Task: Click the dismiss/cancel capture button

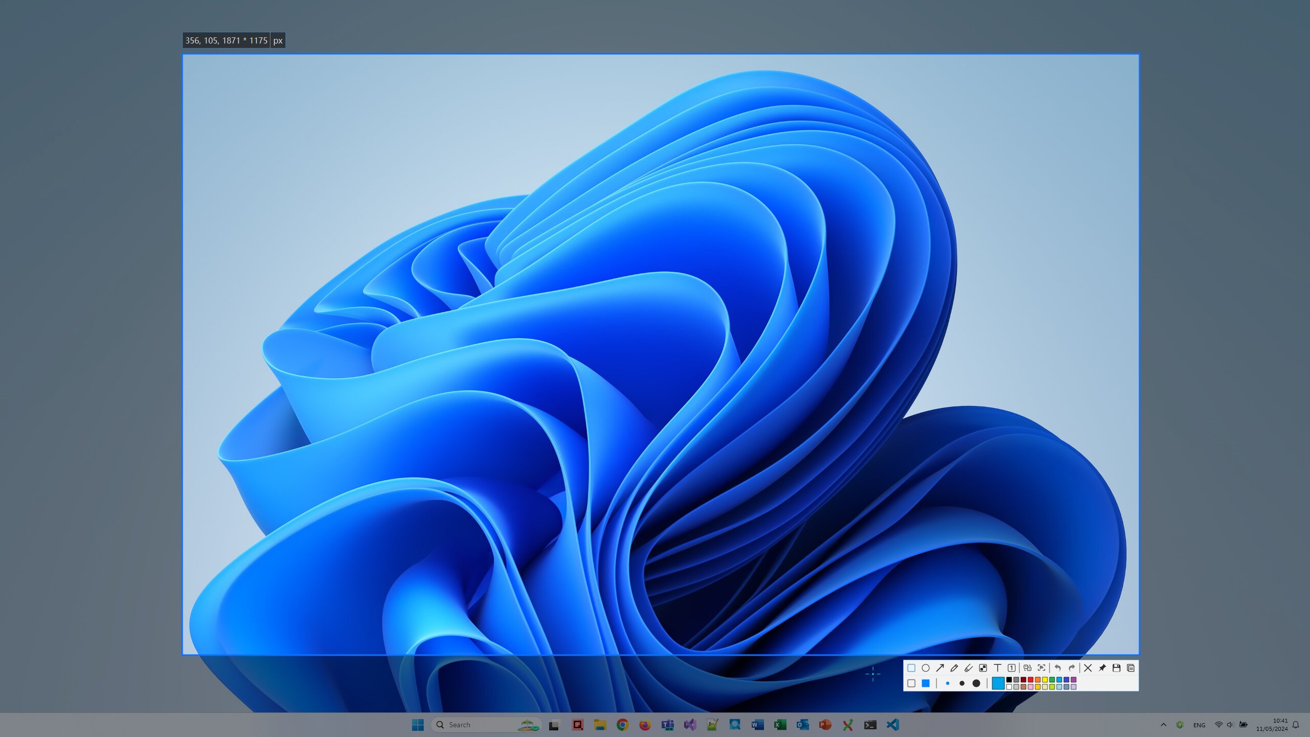Action: 1088,668
